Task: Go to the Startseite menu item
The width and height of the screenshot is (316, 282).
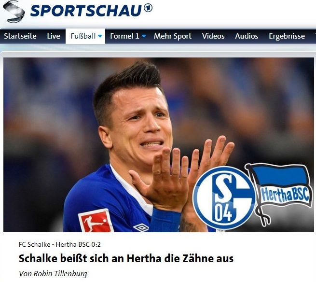Action: (x=20, y=36)
